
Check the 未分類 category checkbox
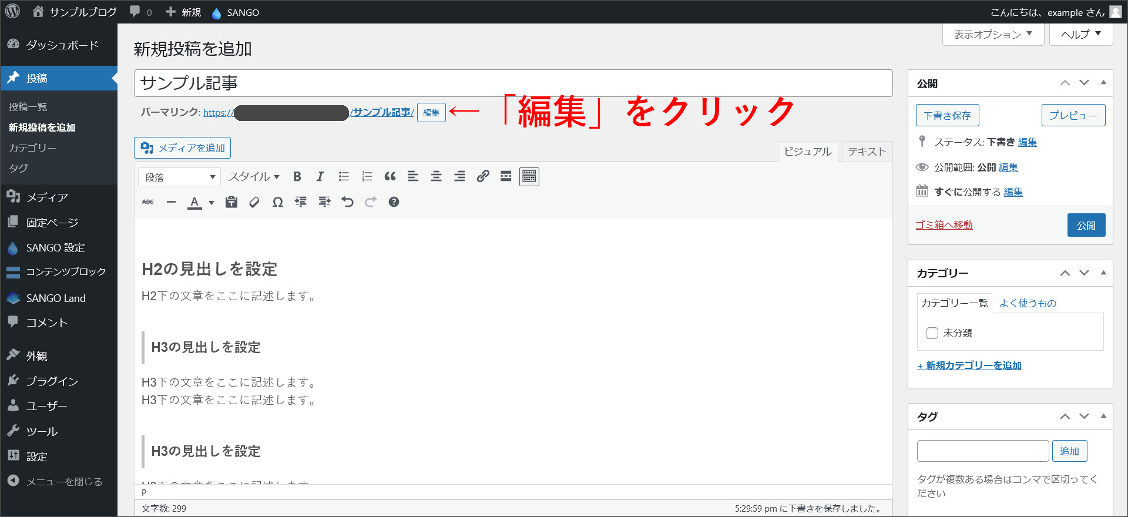coord(932,333)
